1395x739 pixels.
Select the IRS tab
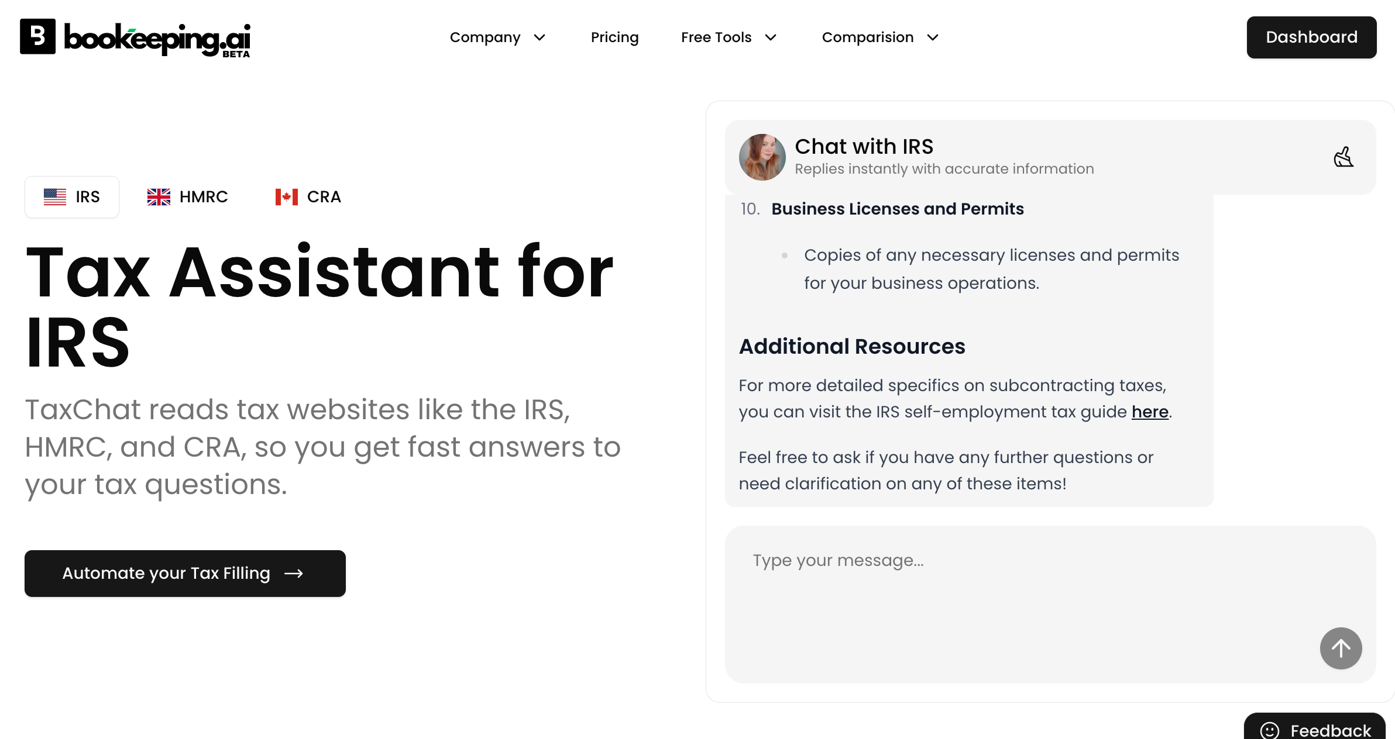click(x=72, y=197)
